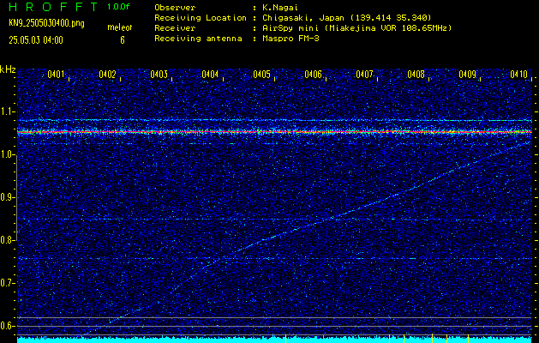This screenshot has height=343, width=539.
Task: Click the cyan power level strip
Action: [275, 340]
